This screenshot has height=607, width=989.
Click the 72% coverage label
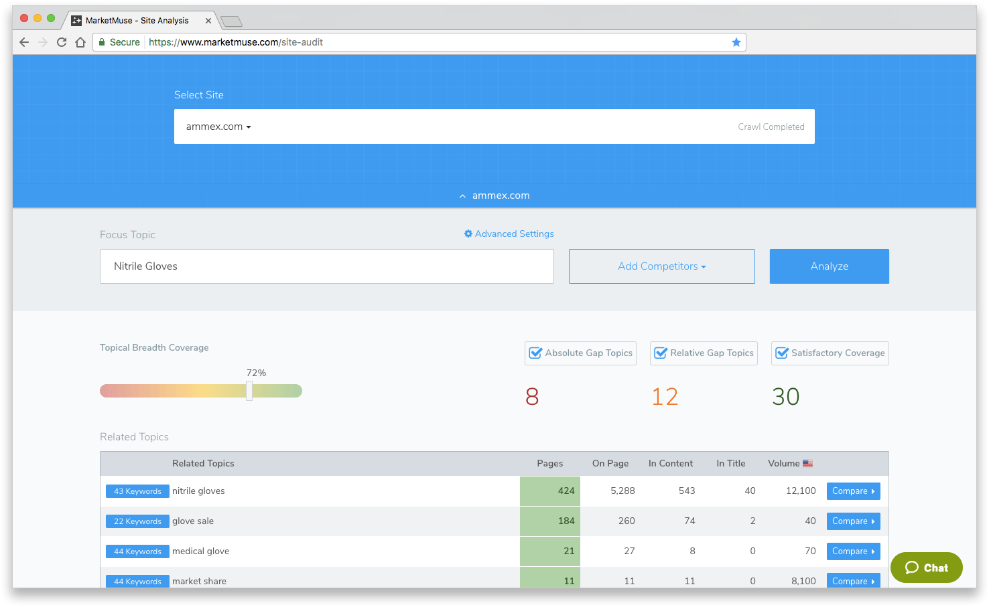click(256, 373)
